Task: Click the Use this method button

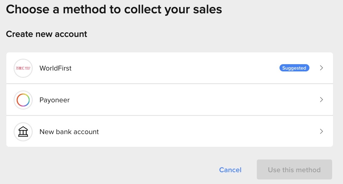Action: [x=294, y=169]
